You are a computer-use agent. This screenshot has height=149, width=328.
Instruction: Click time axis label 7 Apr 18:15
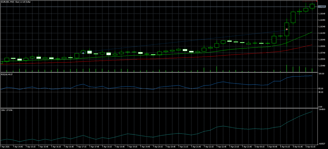pyautogui.click(x=107, y=147)
